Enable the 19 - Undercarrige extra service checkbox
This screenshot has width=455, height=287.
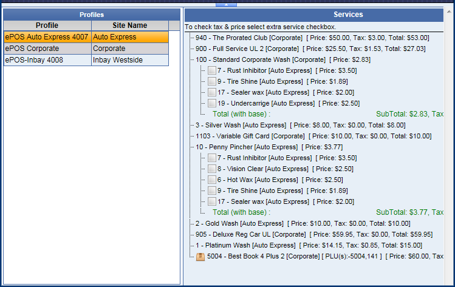pyautogui.click(x=211, y=103)
